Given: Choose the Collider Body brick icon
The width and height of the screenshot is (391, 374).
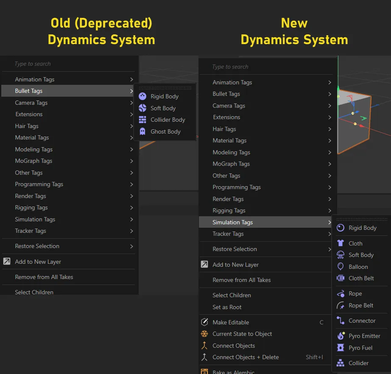Looking at the screenshot, I should coord(142,120).
